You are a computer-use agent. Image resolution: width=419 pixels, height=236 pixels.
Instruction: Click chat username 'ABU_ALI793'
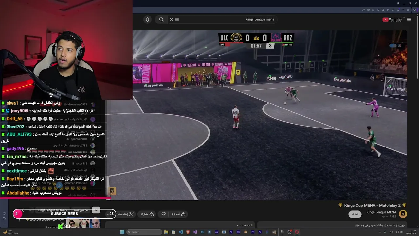pyautogui.click(x=19, y=134)
